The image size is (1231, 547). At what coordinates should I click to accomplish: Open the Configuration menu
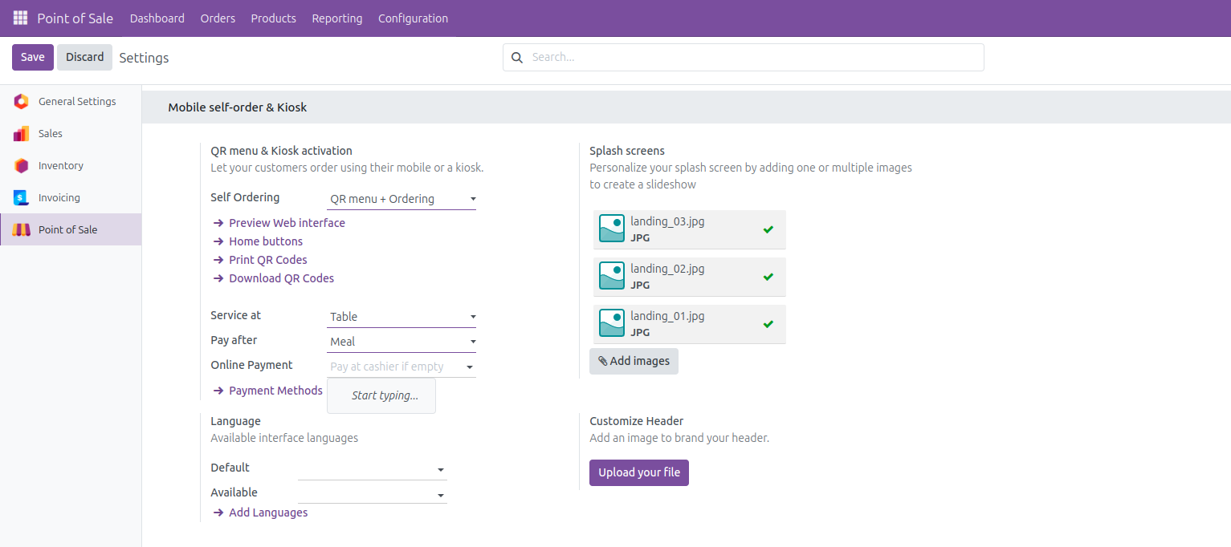coord(413,18)
